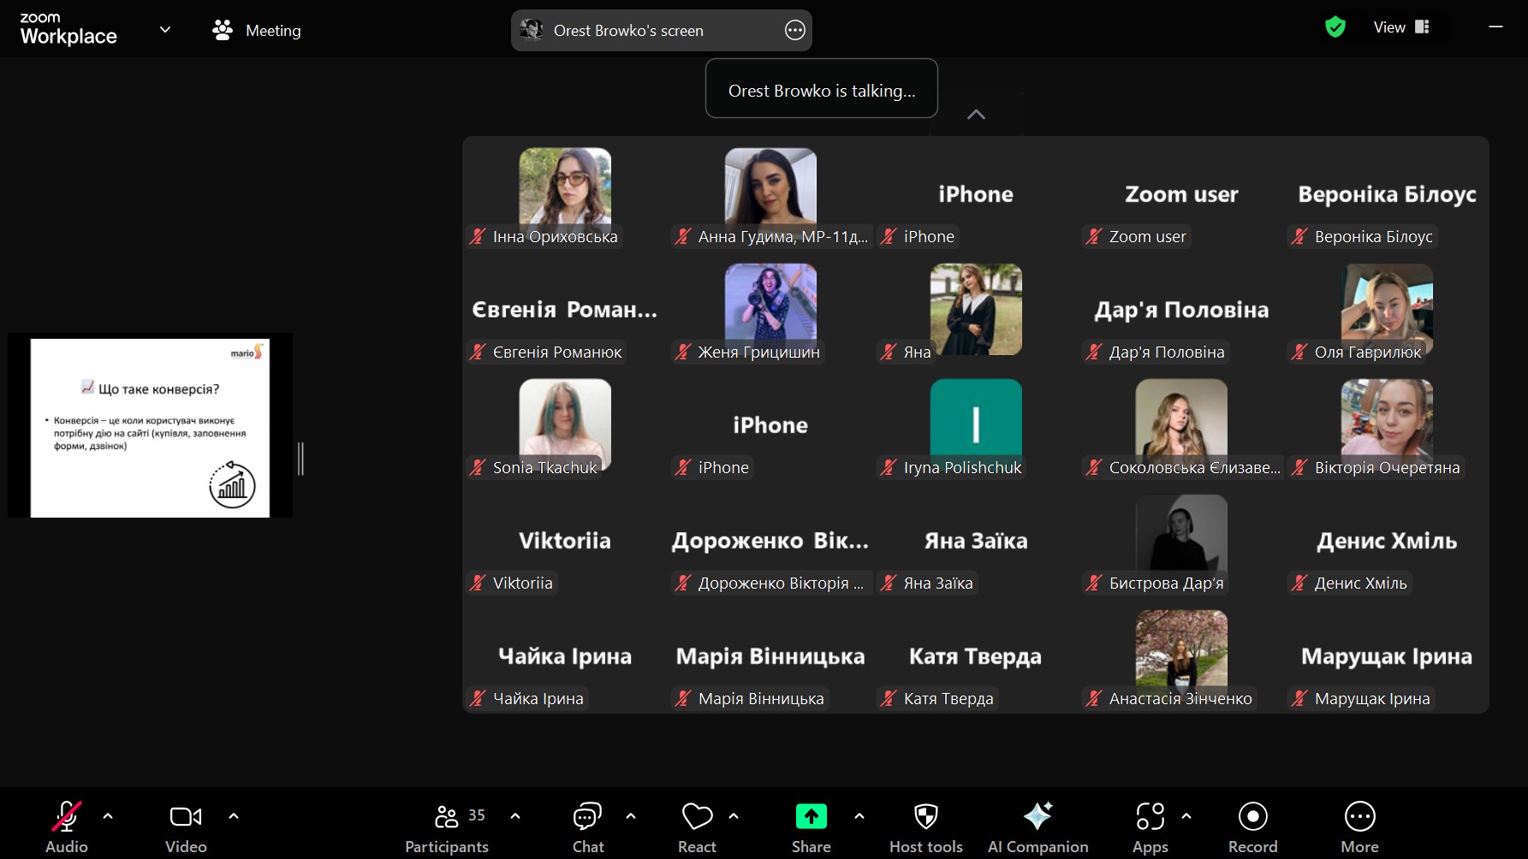Open the More options menu
The width and height of the screenshot is (1528, 859).
click(1359, 817)
